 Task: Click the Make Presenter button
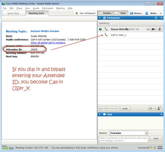pos(109,109)
